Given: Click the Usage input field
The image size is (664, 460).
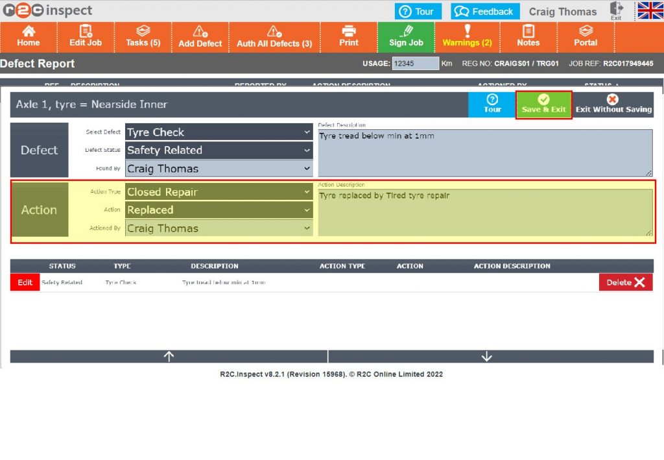Looking at the screenshot, I should 415,64.
